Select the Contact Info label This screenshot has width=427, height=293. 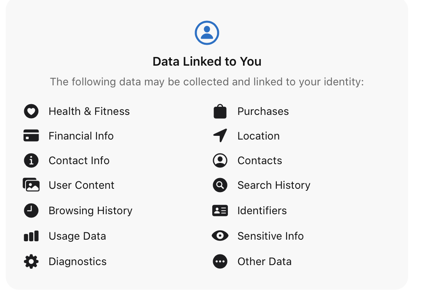pyautogui.click(x=79, y=161)
